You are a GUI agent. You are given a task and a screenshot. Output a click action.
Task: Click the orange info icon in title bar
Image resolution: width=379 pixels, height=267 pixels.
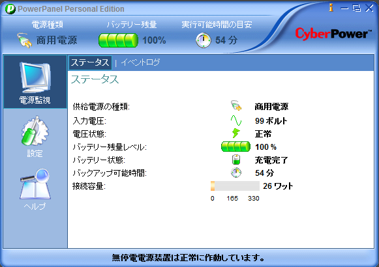(331, 8)
